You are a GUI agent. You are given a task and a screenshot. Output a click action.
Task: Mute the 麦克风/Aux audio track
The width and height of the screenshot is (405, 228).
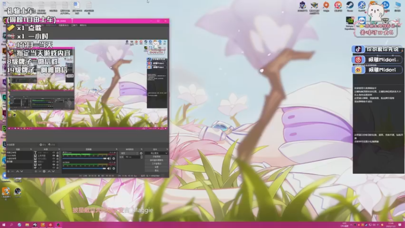click(109, 159)
